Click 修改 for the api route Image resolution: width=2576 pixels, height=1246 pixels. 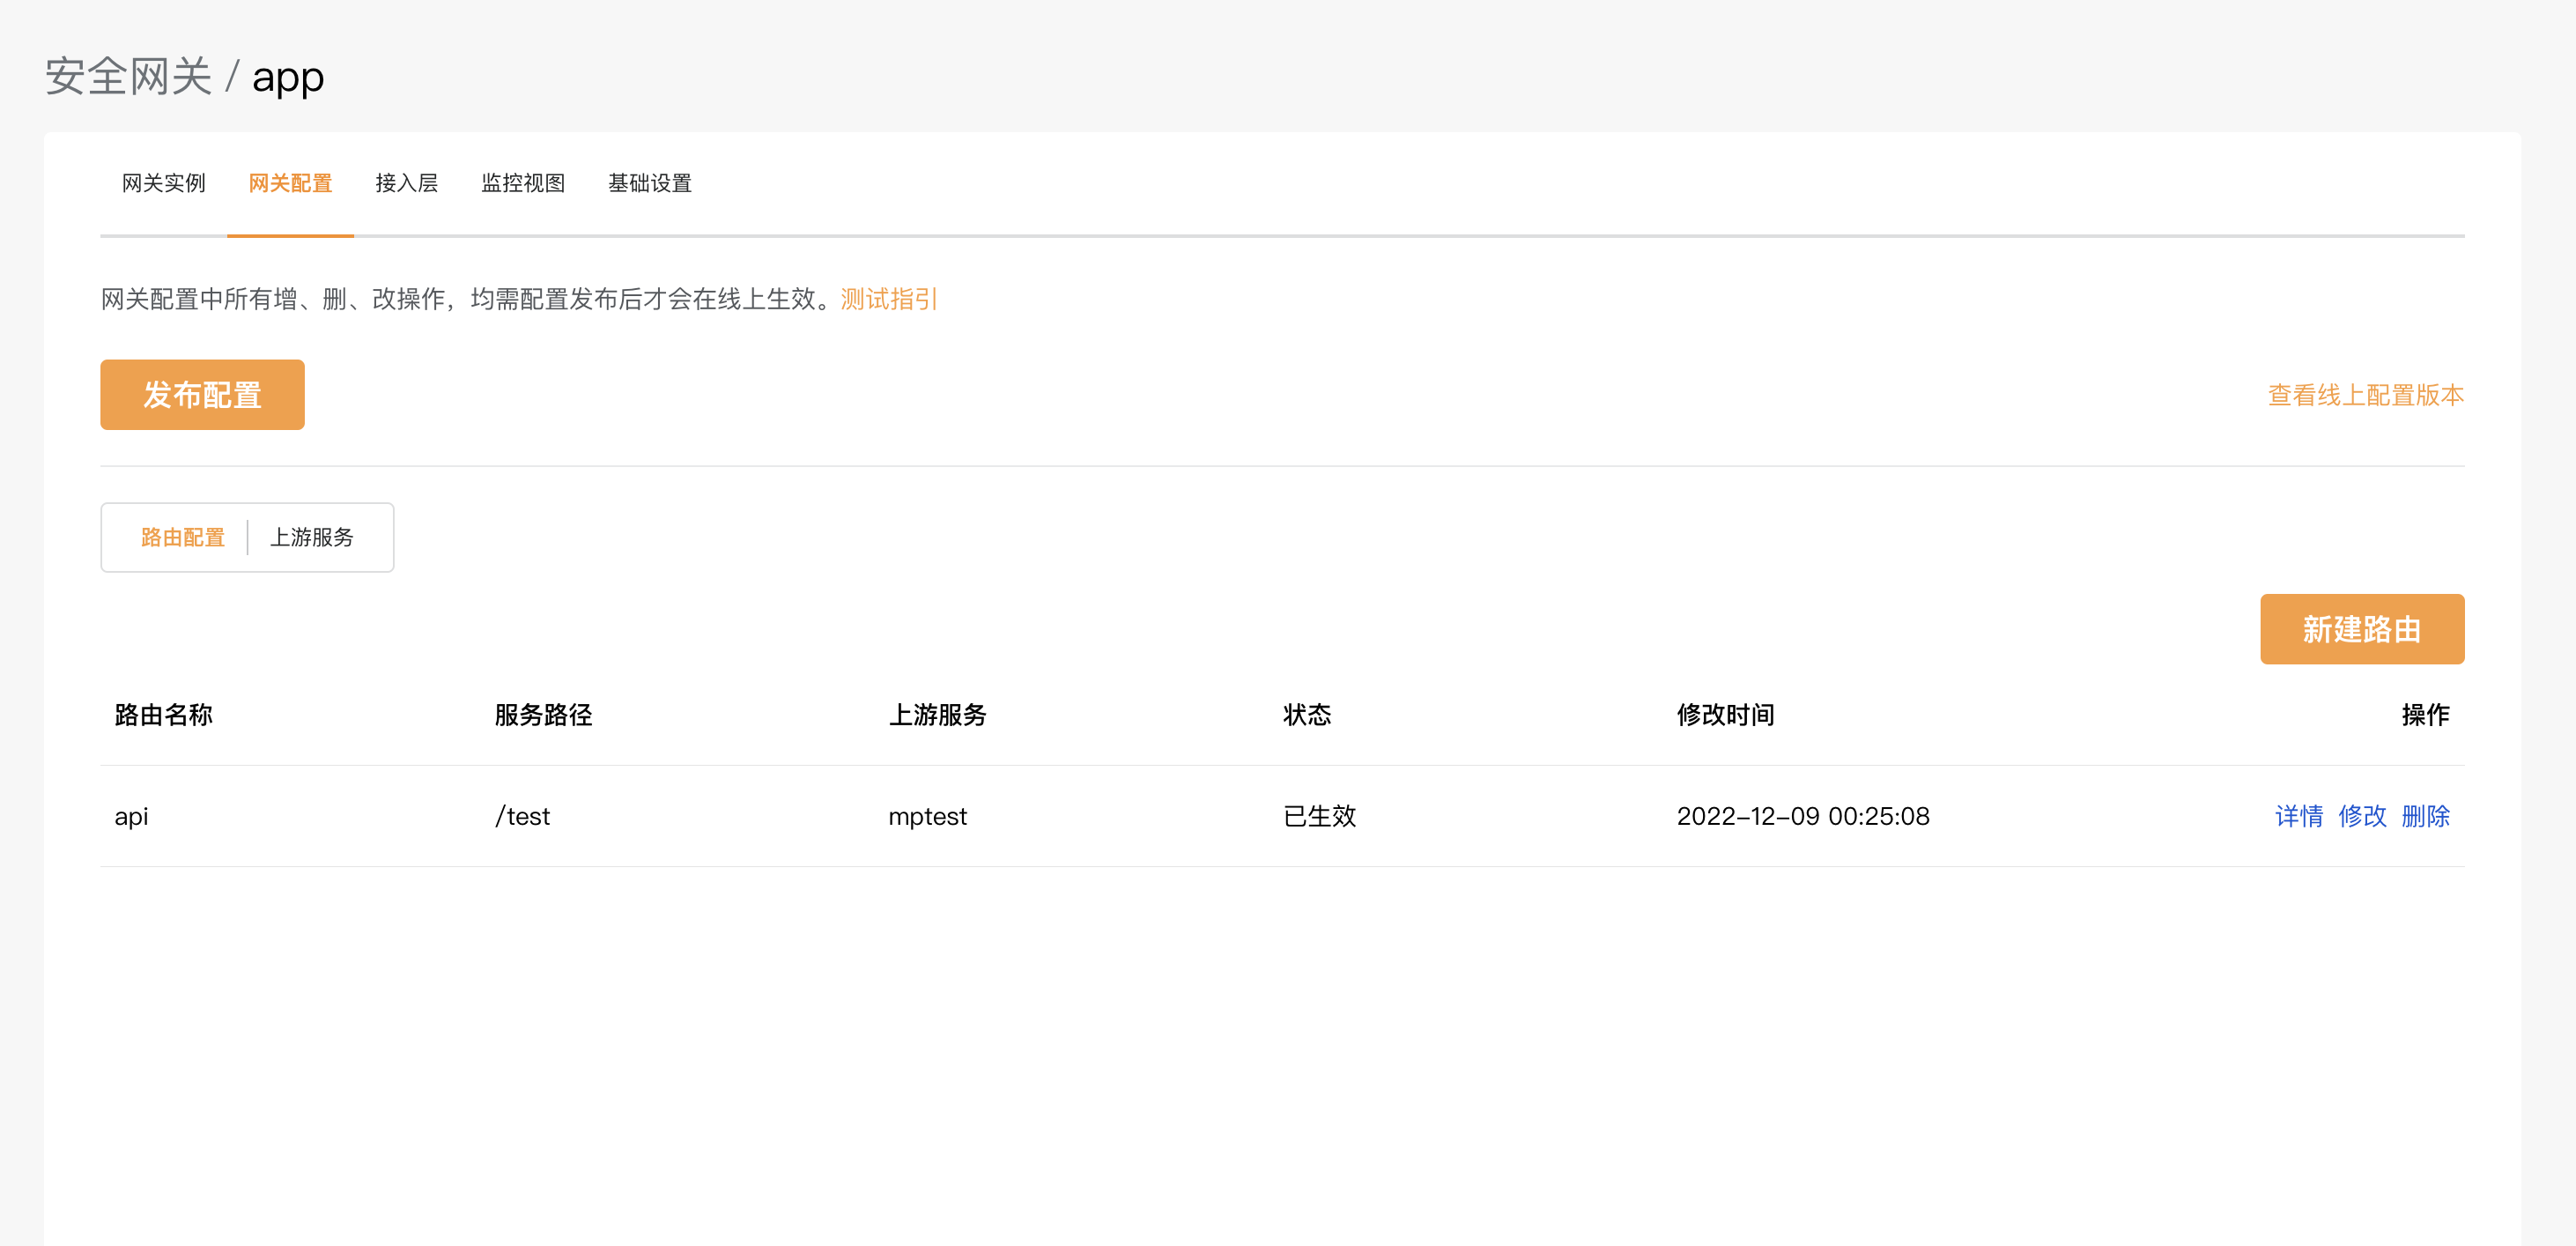click(2361, 816)
